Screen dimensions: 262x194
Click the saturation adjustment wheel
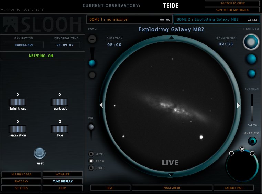pos(18,129)
